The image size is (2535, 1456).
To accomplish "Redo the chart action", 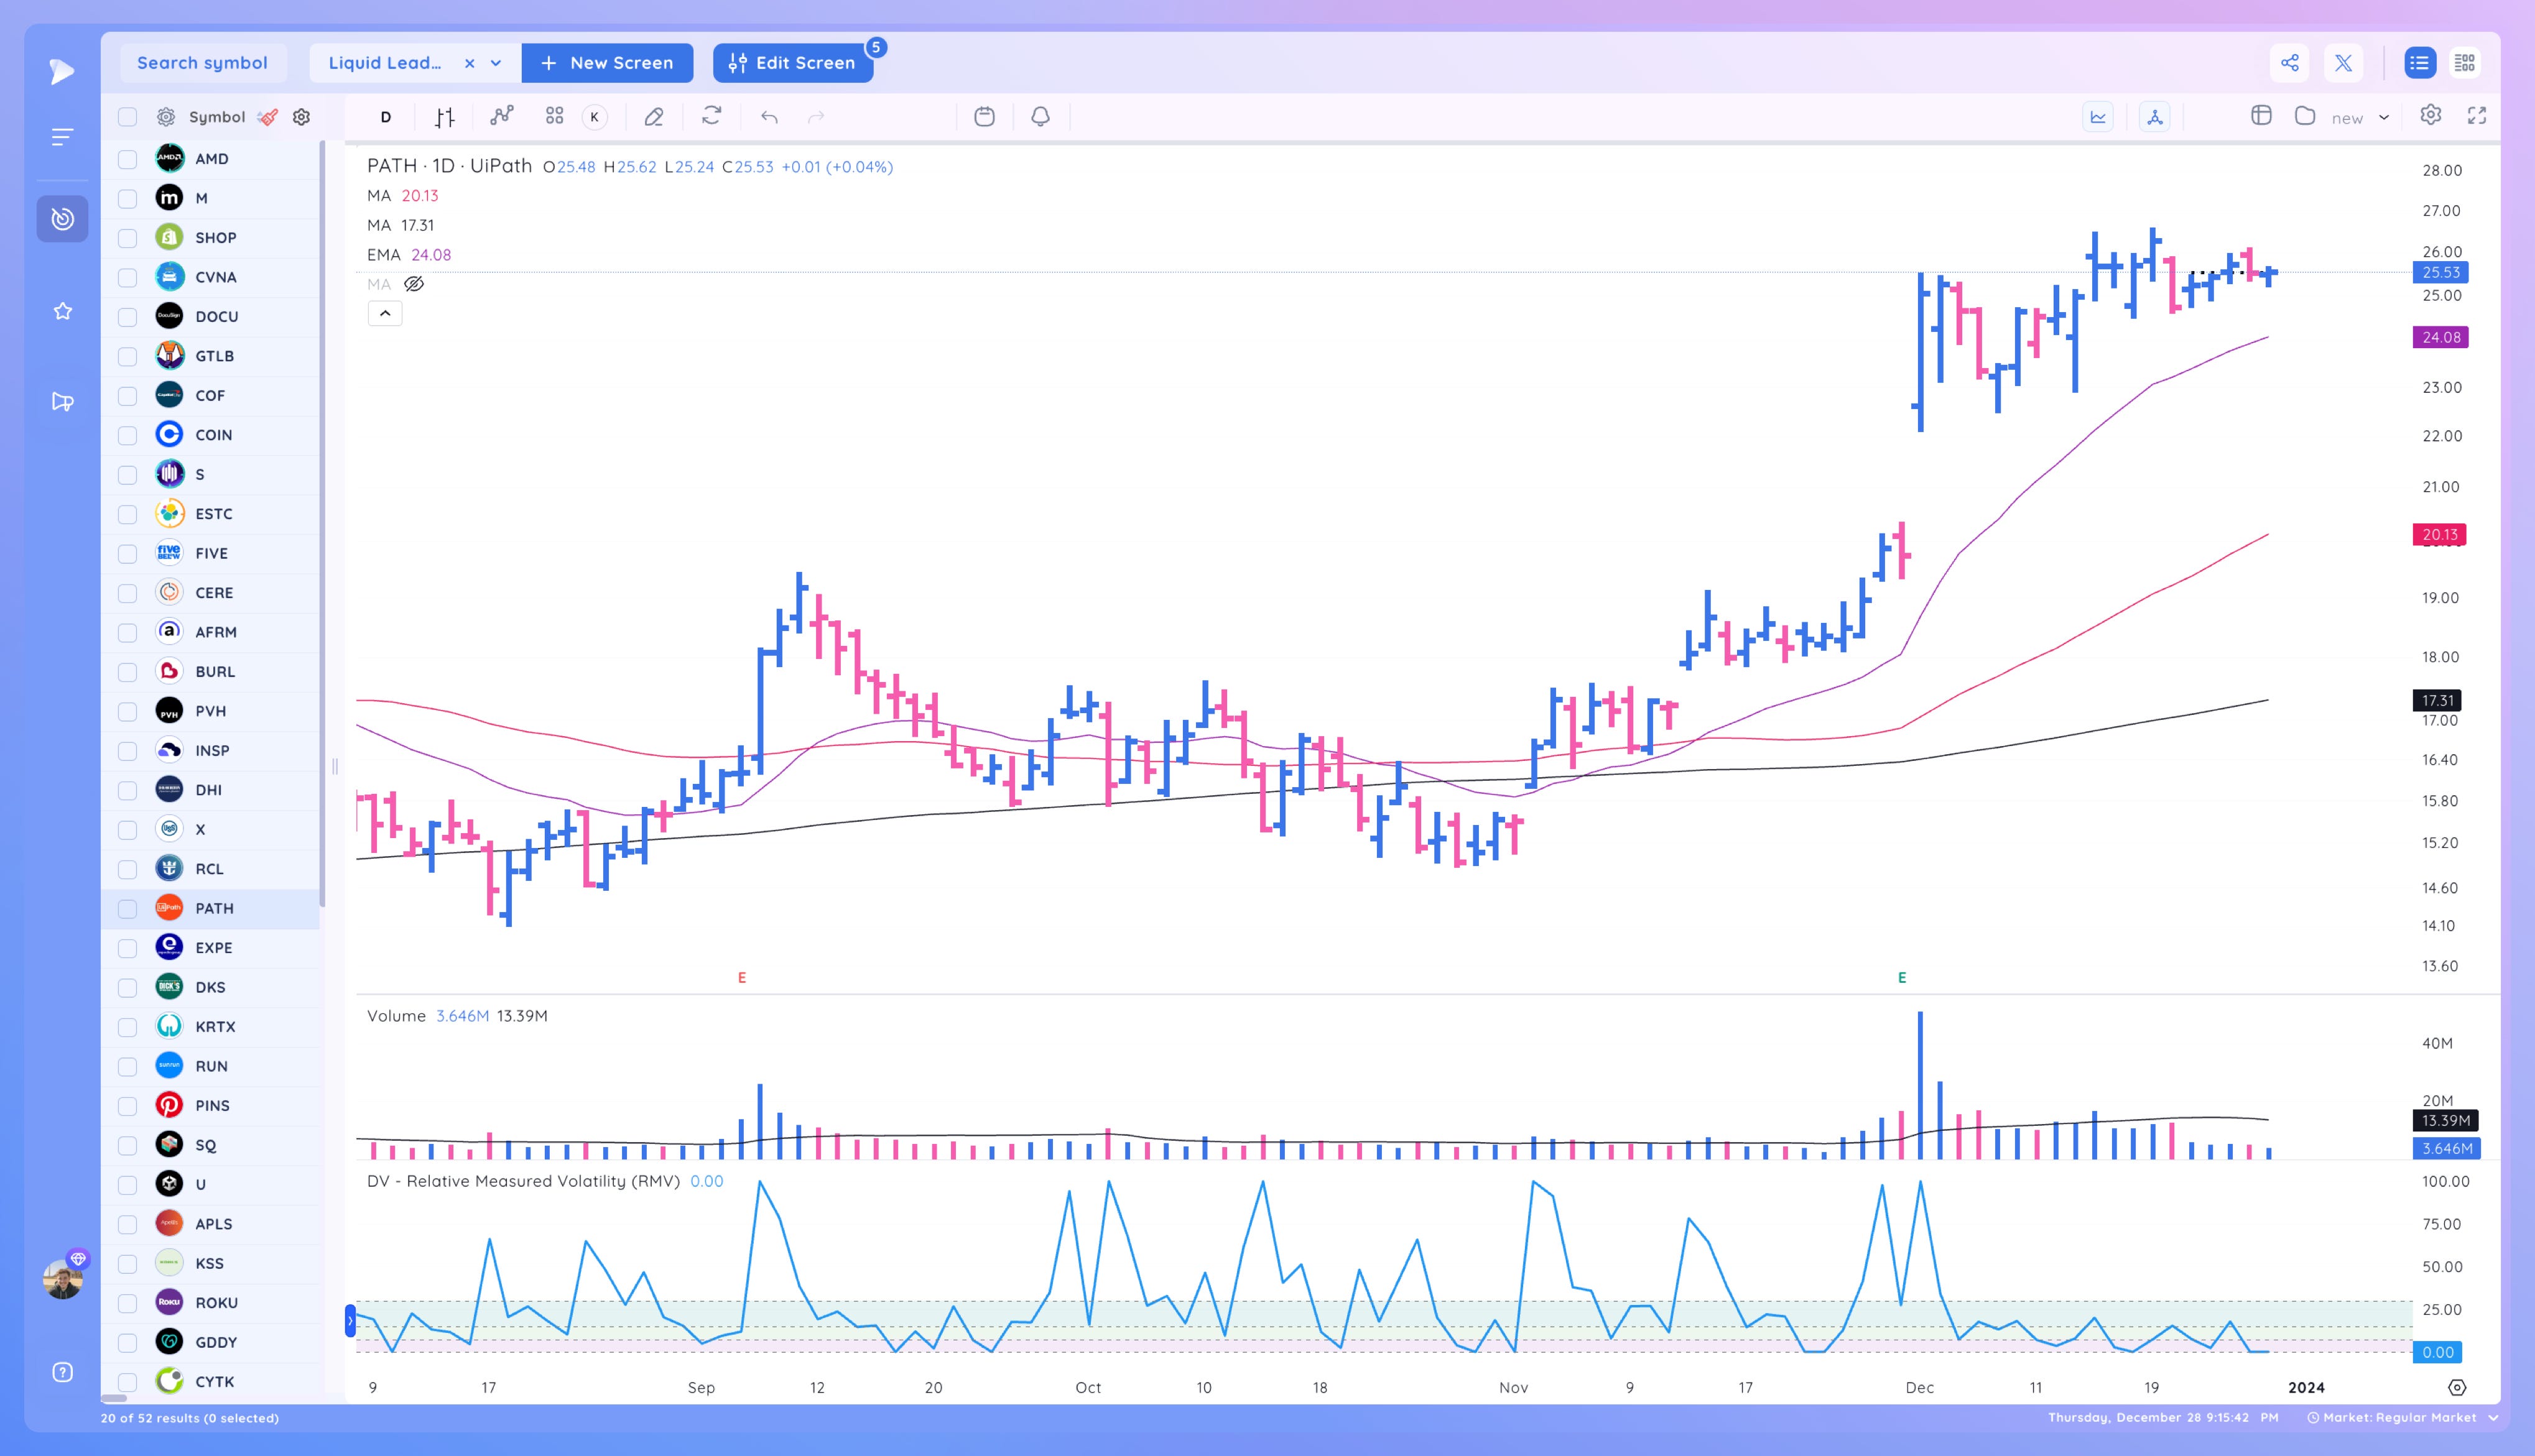I will pyautogui.click(x=815, y=117).
